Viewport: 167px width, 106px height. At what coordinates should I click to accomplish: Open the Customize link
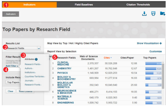click(155, 52)
